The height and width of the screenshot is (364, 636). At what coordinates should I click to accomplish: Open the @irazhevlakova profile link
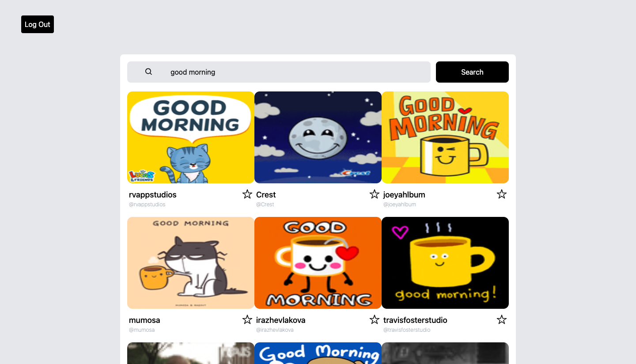click(275, 330)
